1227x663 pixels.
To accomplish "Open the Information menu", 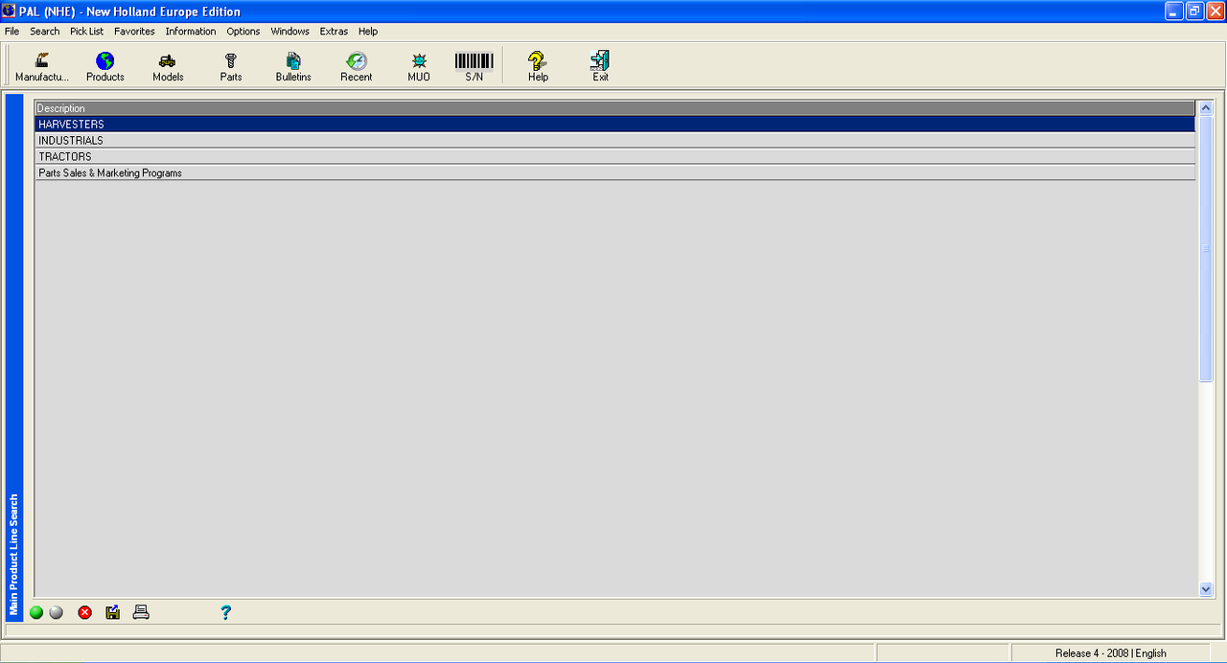I will (x=191, y=32).
